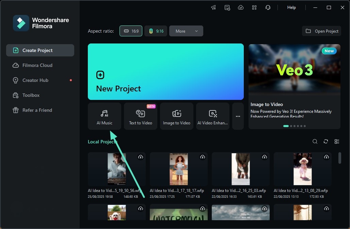This screenshot has width=350, height=229.
Task: Click the plus icon in New Project card
Action: (x=100, y=75)
